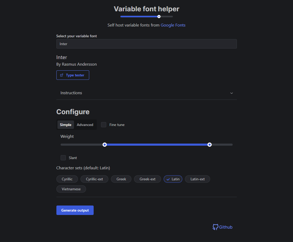This screenshot has height=242, width=293.
Task: Open the variable font selector showing Inter
Action: pos(146,44)
